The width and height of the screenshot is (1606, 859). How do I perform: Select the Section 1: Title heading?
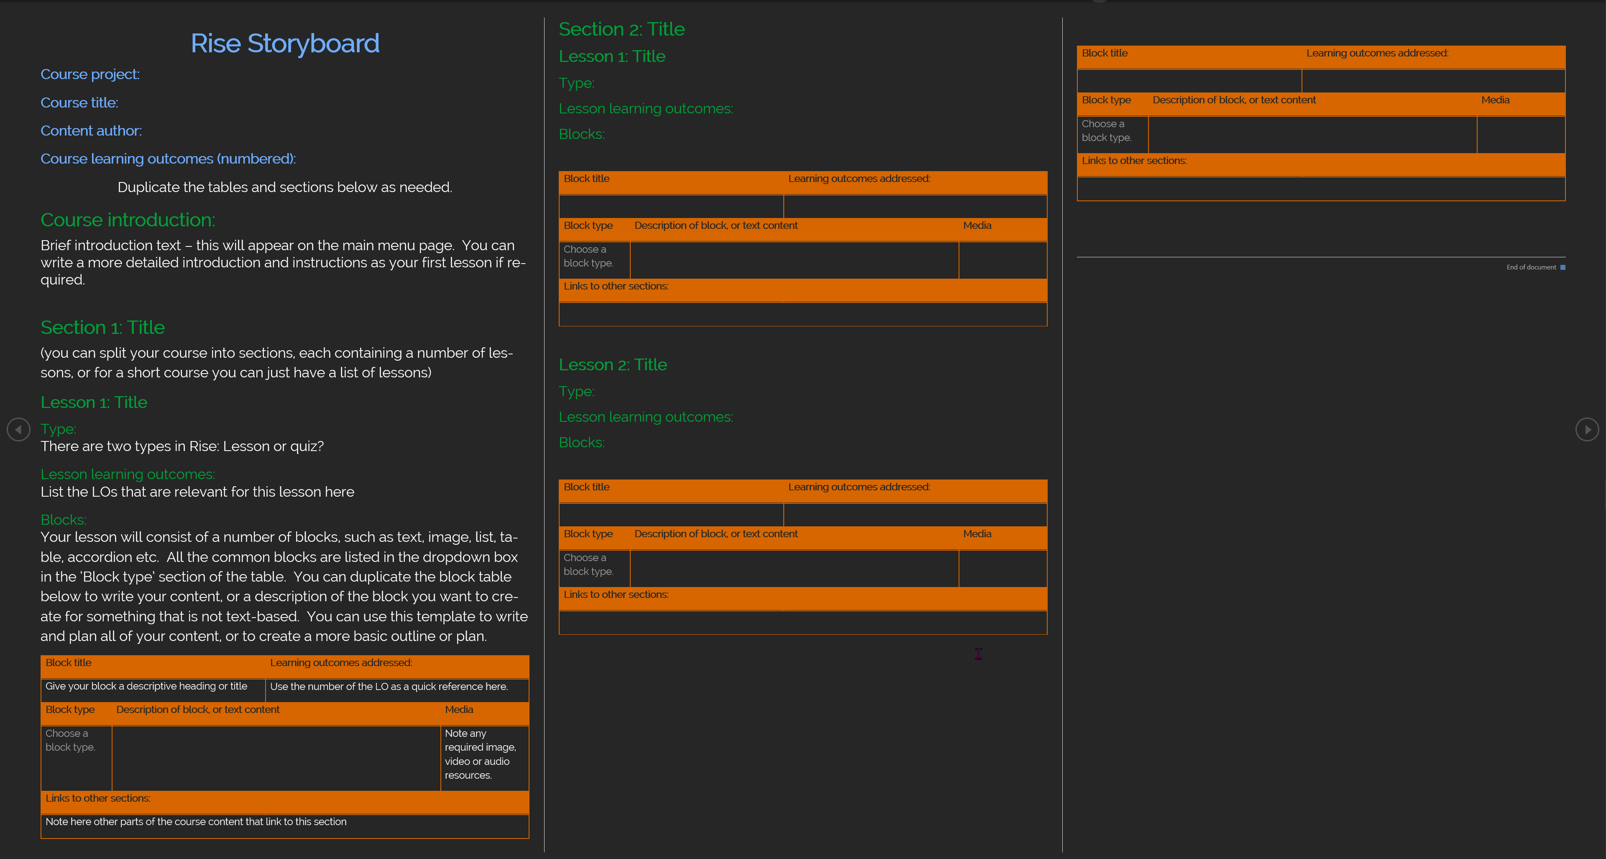(x=102, y=327)
